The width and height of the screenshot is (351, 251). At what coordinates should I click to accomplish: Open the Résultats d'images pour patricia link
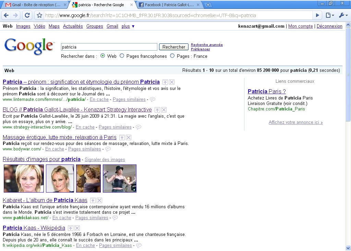[41, 159]
